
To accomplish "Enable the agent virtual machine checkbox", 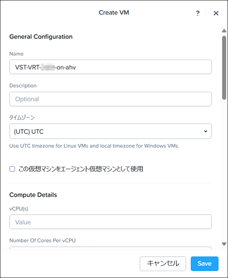I will [12, 169].
